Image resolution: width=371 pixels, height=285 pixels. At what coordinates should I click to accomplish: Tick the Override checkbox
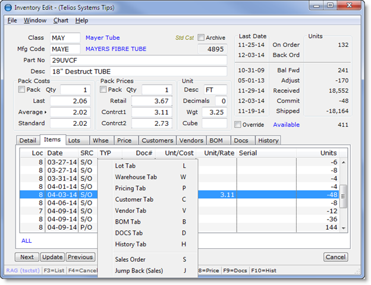238,125
